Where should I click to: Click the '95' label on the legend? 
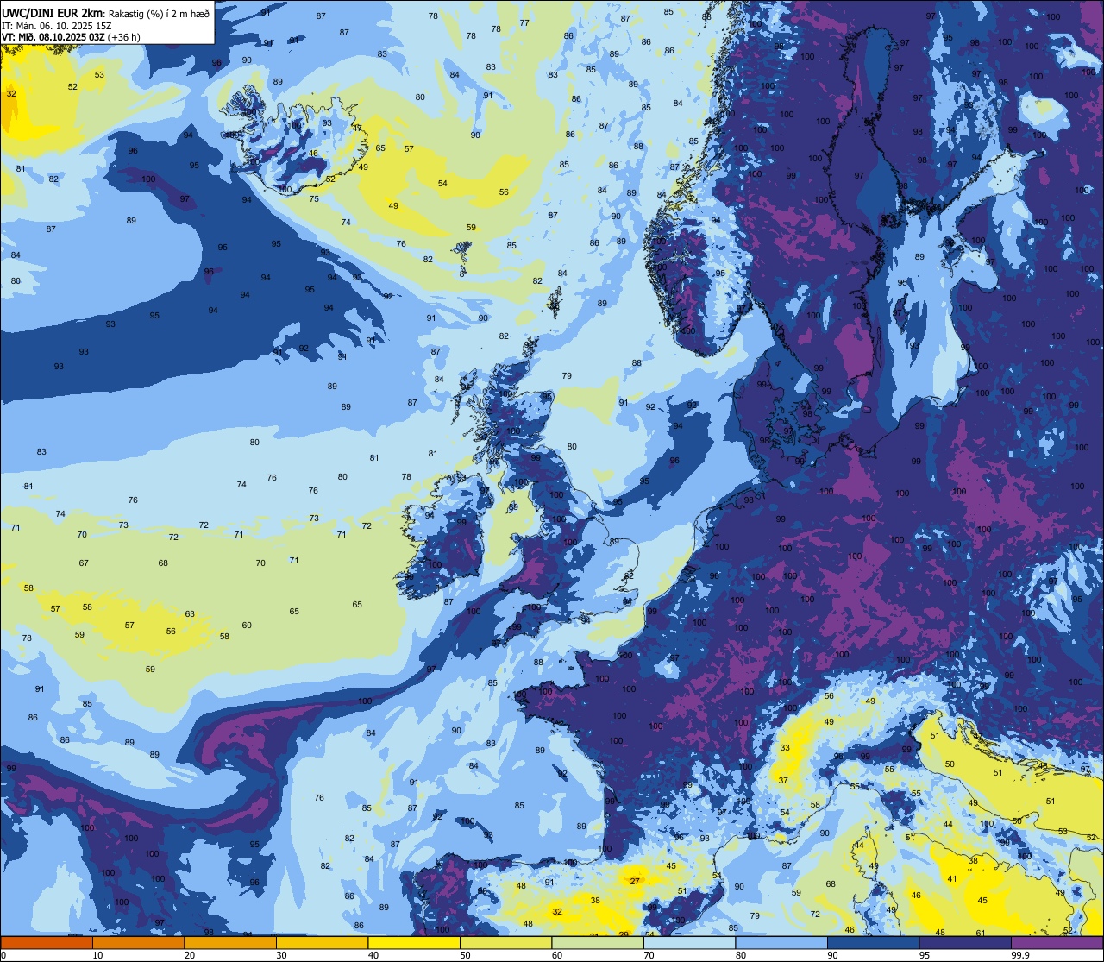925,955
